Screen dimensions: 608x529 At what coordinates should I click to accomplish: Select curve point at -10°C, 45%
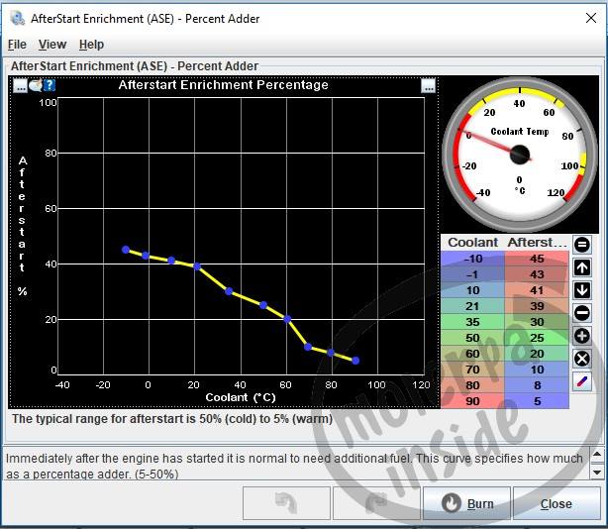click(126, 250)
